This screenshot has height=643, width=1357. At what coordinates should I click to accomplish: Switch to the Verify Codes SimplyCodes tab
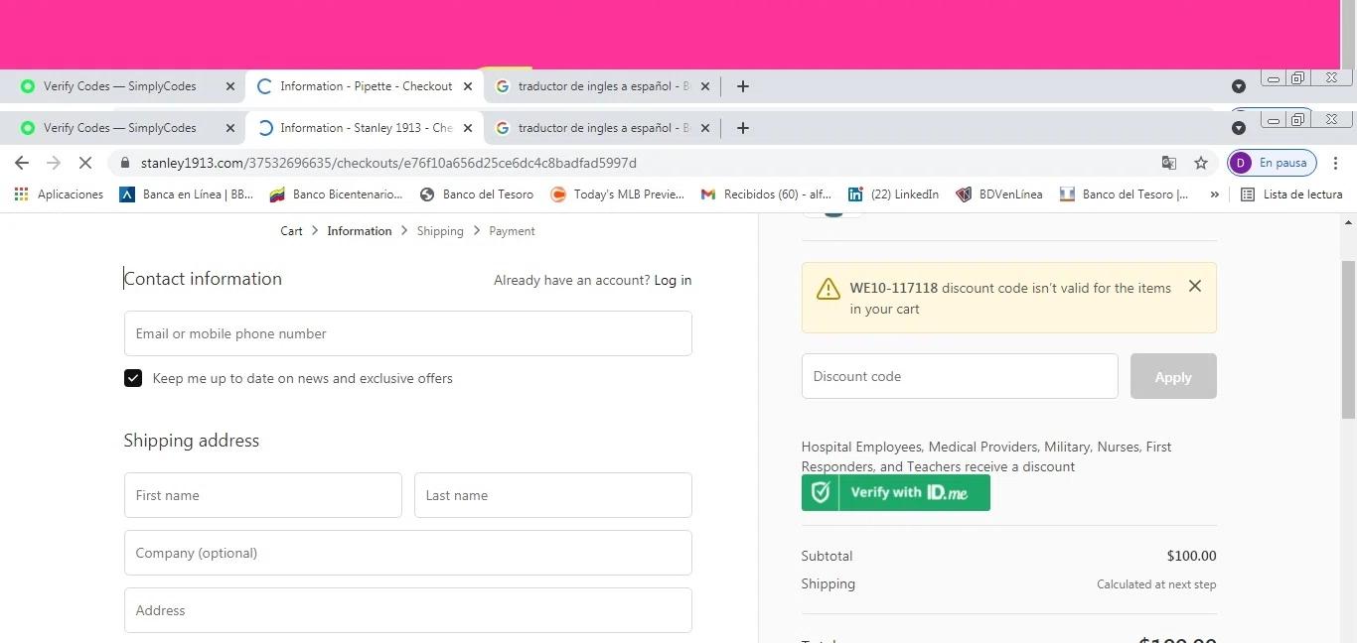coord(119,128)
